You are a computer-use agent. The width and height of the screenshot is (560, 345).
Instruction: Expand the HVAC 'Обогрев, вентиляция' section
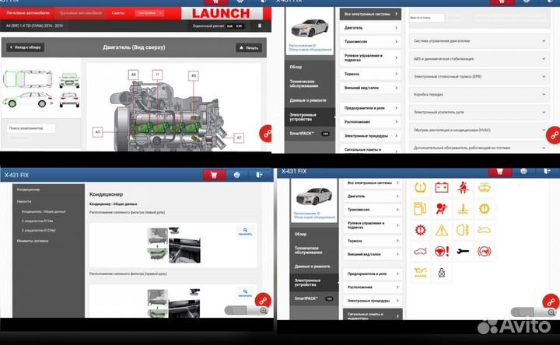(479, 130)
